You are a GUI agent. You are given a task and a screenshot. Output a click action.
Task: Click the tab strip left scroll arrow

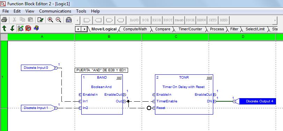[78, 29]
